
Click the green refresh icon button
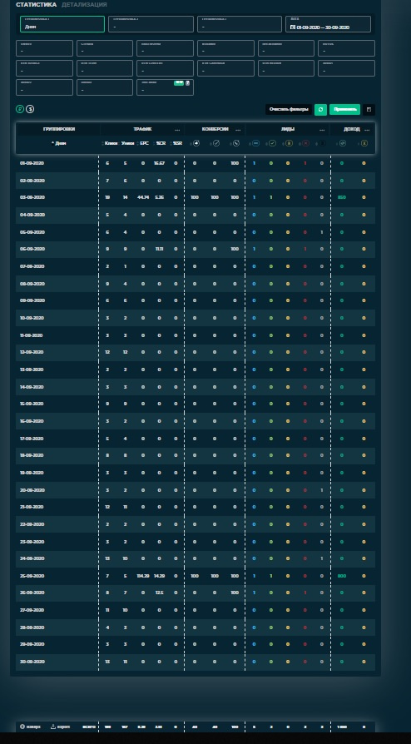coord(321,110)
